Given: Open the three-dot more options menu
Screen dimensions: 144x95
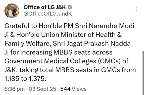Looking at the screenshot, I should 136,9.
